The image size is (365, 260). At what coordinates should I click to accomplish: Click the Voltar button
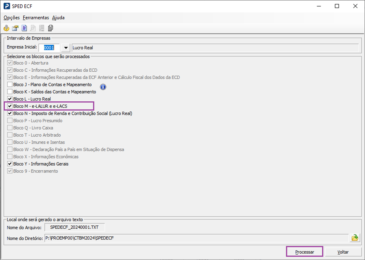pos(343,252)
